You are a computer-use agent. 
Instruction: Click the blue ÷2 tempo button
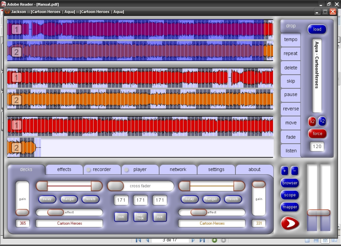click(x=322, y=121)
